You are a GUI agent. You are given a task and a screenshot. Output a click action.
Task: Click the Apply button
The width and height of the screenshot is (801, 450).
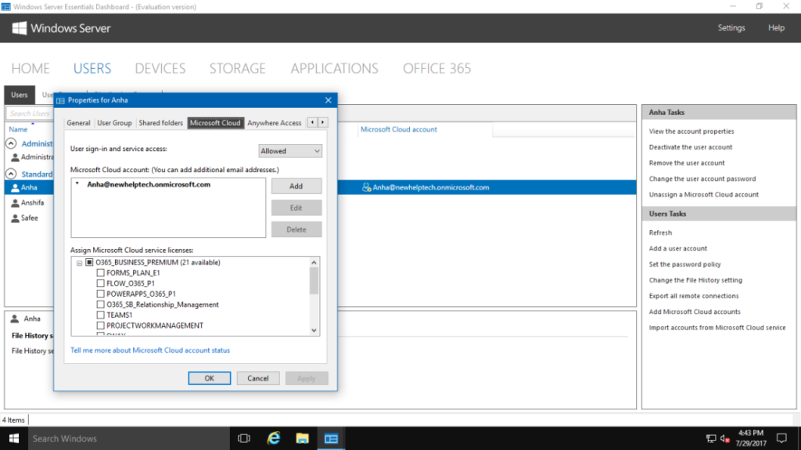coord(307,379)
